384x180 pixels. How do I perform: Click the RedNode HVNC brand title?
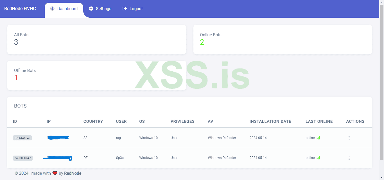[20, 8]
